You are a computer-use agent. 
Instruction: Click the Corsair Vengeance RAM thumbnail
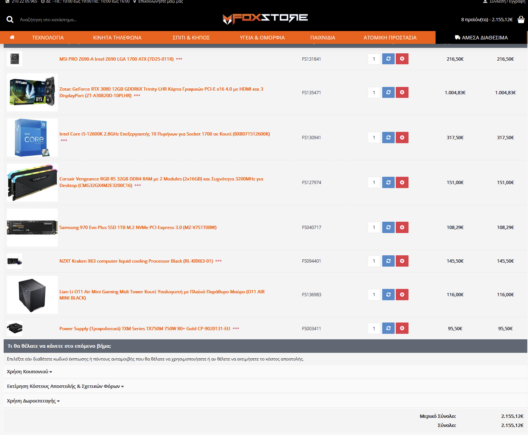coord(32,182)
